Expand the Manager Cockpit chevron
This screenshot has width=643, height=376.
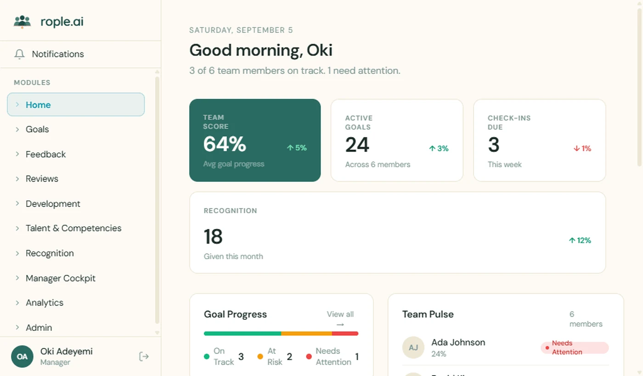tap(17, 278)
